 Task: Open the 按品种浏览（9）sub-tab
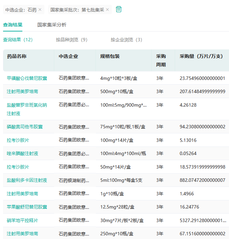pos(72,40)
